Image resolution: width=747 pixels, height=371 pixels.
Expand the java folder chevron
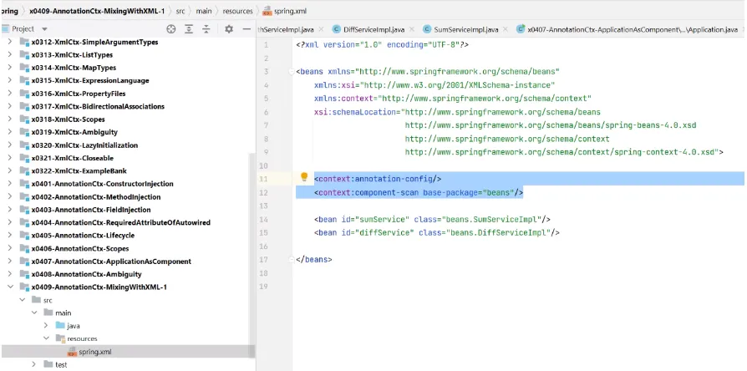click(46, 326)
